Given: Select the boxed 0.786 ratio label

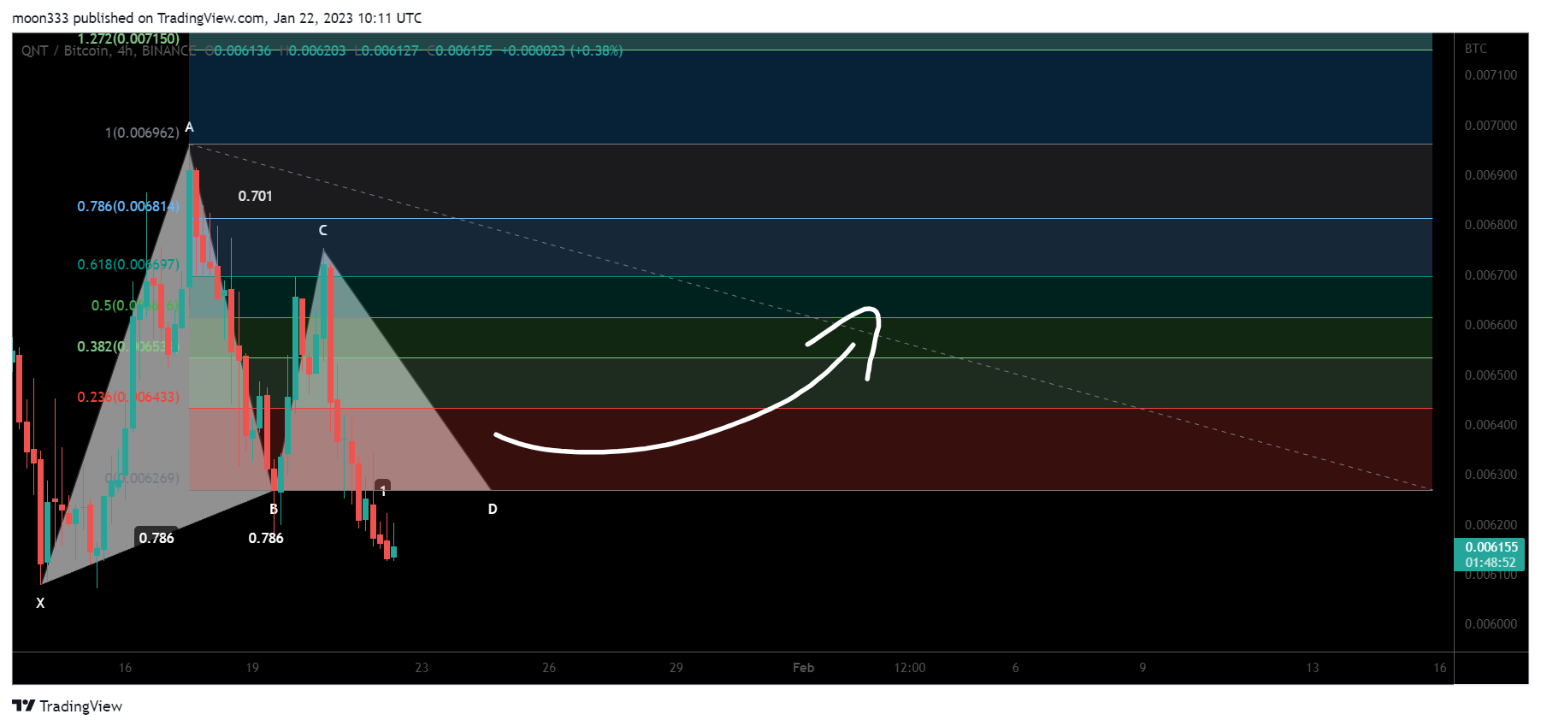Looking at the screenshot, I should tap(156, 538).
